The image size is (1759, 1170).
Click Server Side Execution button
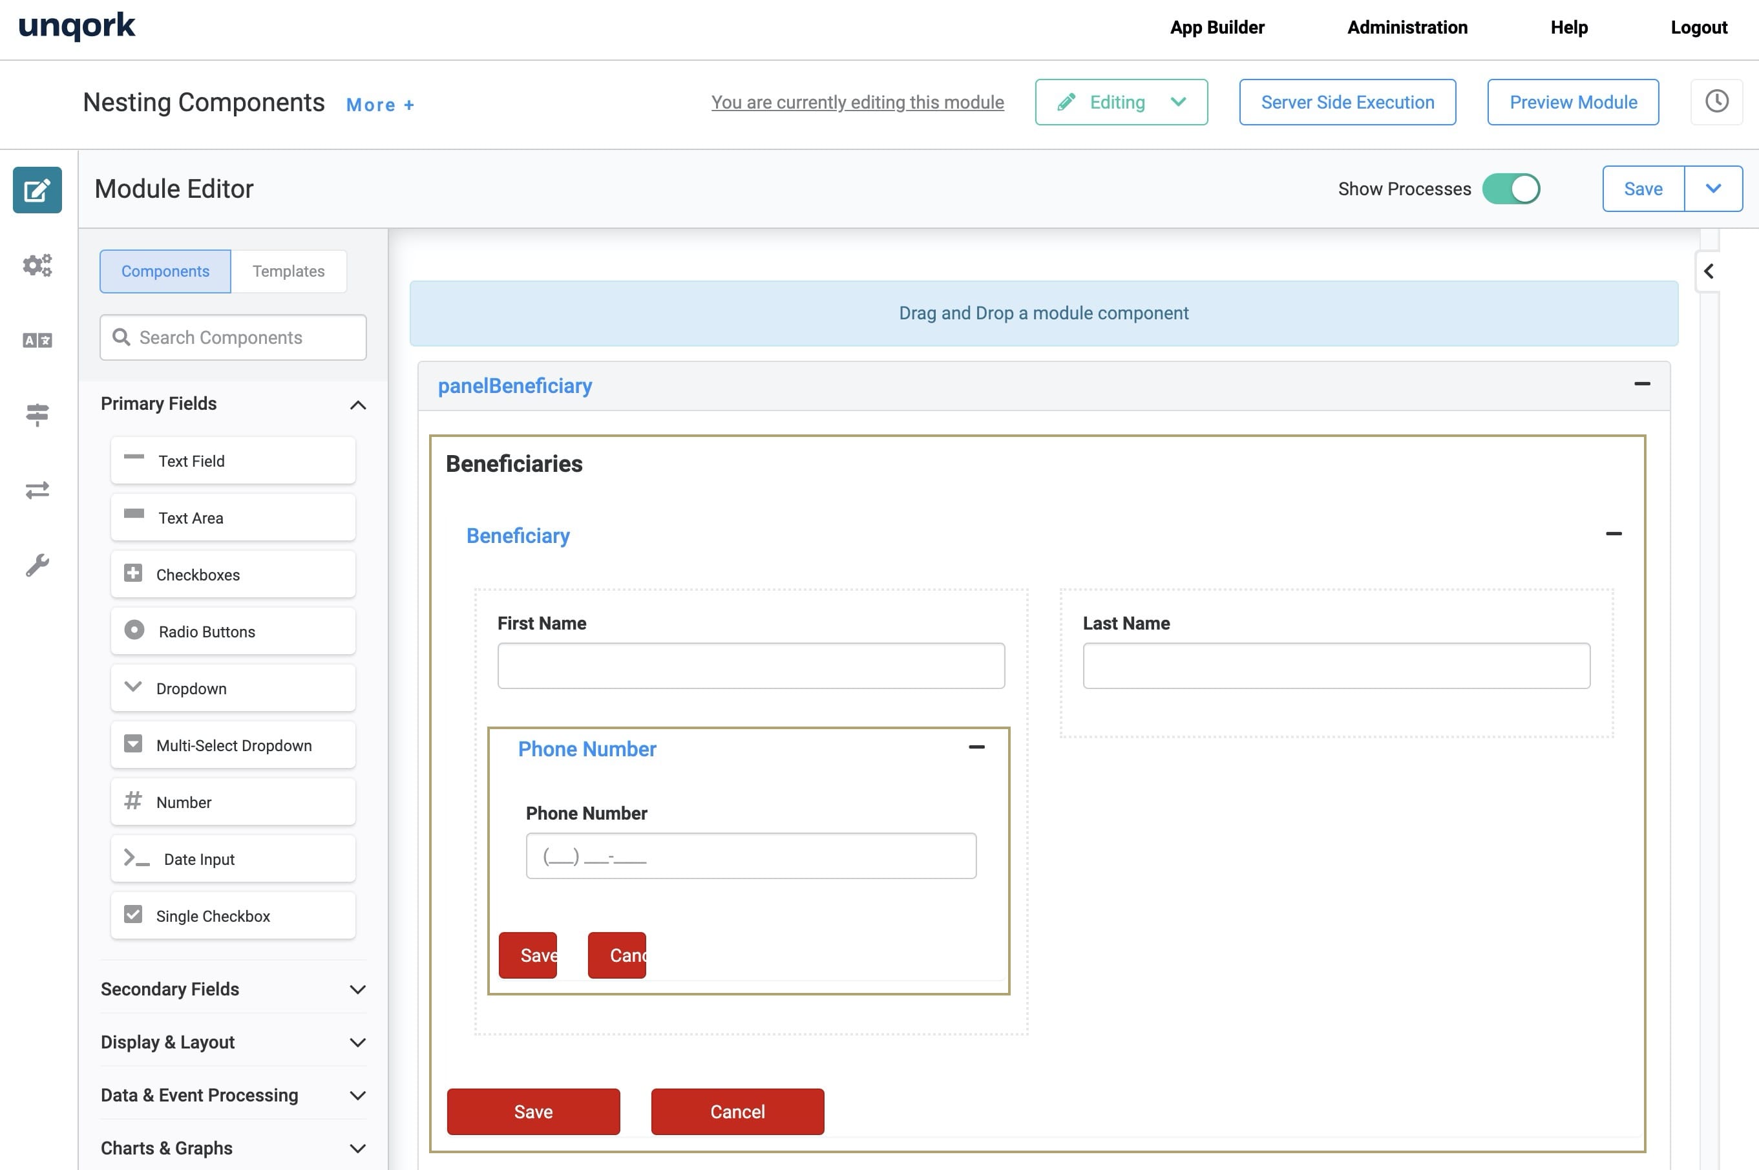pyautogui.click(x=1347, y=102)
